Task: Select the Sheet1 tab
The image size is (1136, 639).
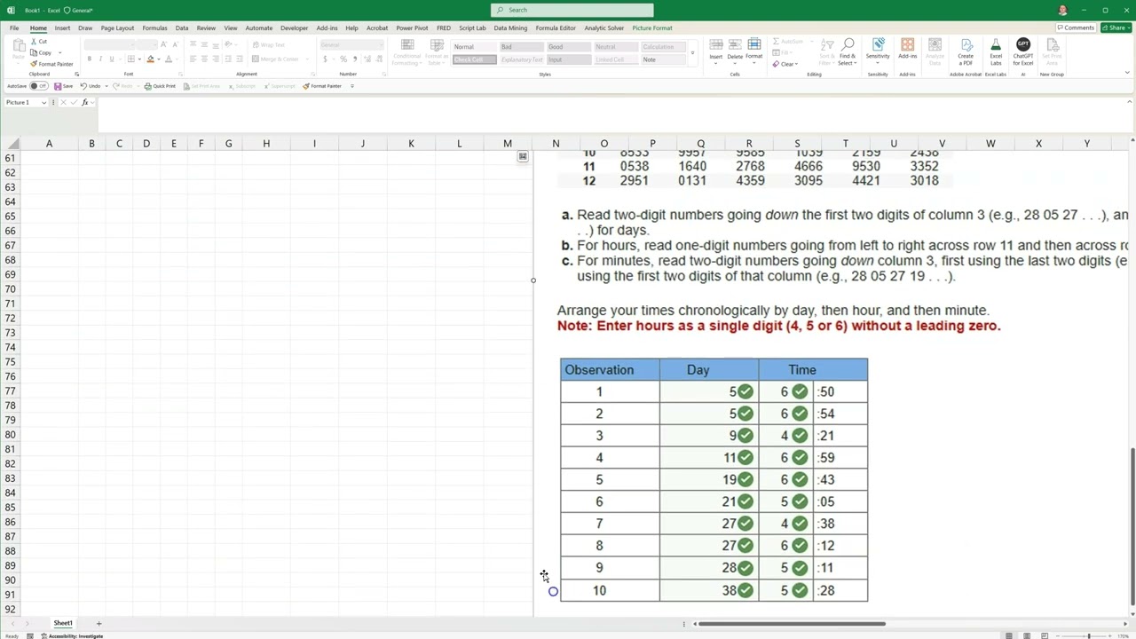Action: coord(63,623)
